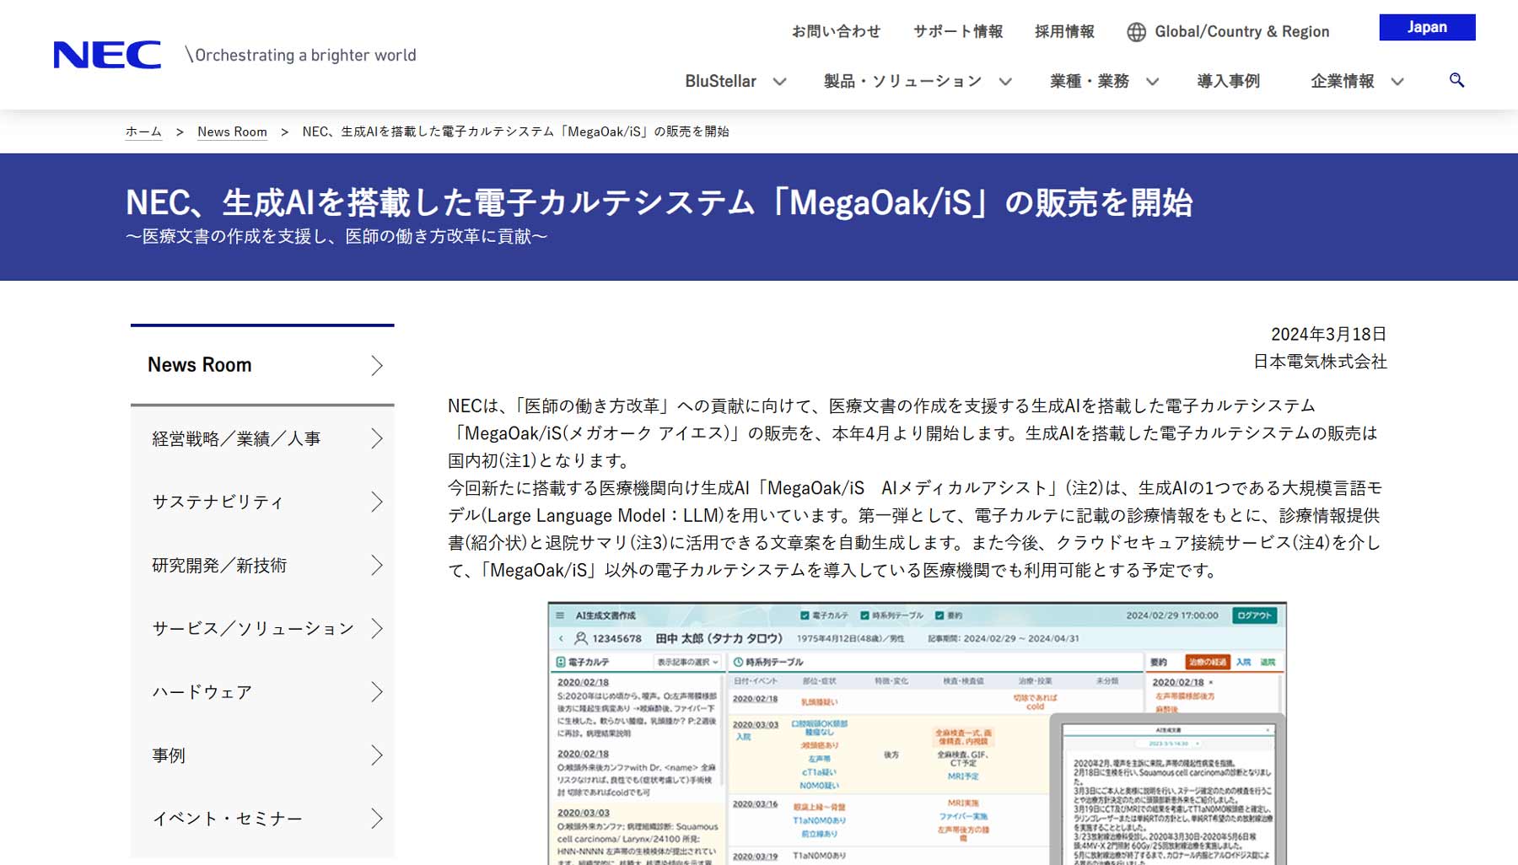This screenshot has width=1518, height=865.
Task: Open News Room sidebar heading
Action: pyautogui.click(x=200, y=364)
